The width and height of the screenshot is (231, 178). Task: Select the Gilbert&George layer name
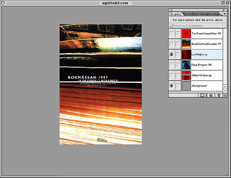[x=201, y=75]
